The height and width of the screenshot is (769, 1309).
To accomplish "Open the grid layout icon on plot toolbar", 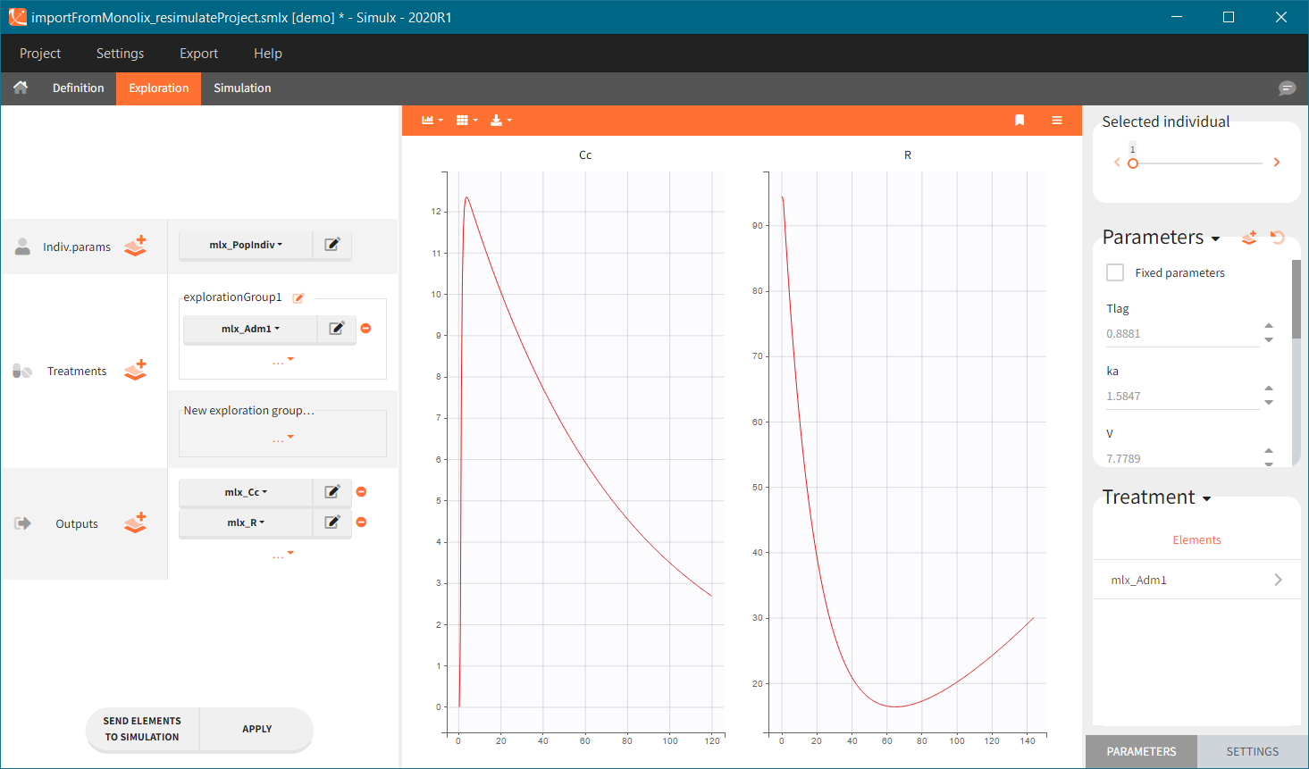I will click(x=464, y=120).
